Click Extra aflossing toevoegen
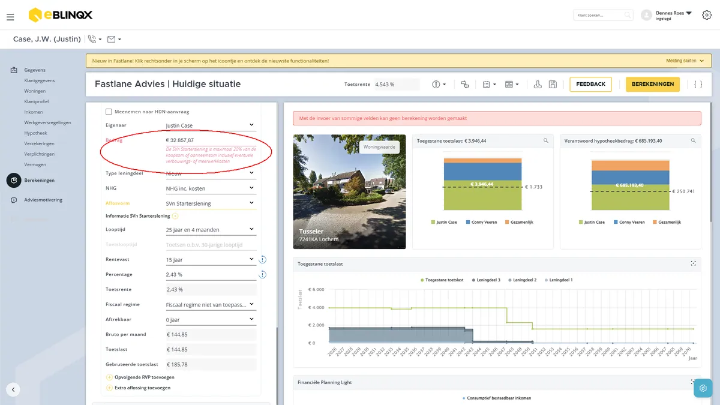This screenshot has width=720, height=405. [138, 388]
